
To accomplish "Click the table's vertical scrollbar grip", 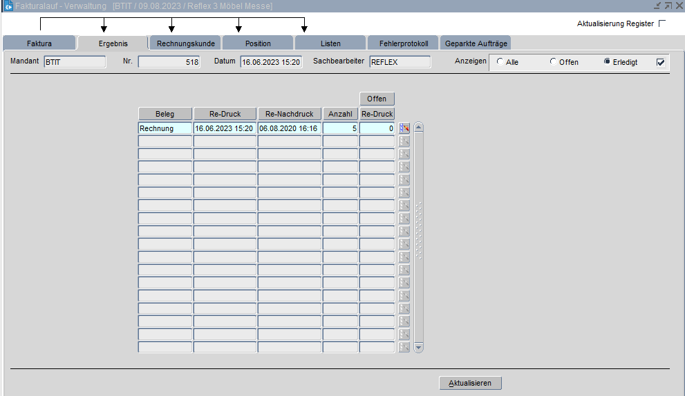I will coord(418,231).
